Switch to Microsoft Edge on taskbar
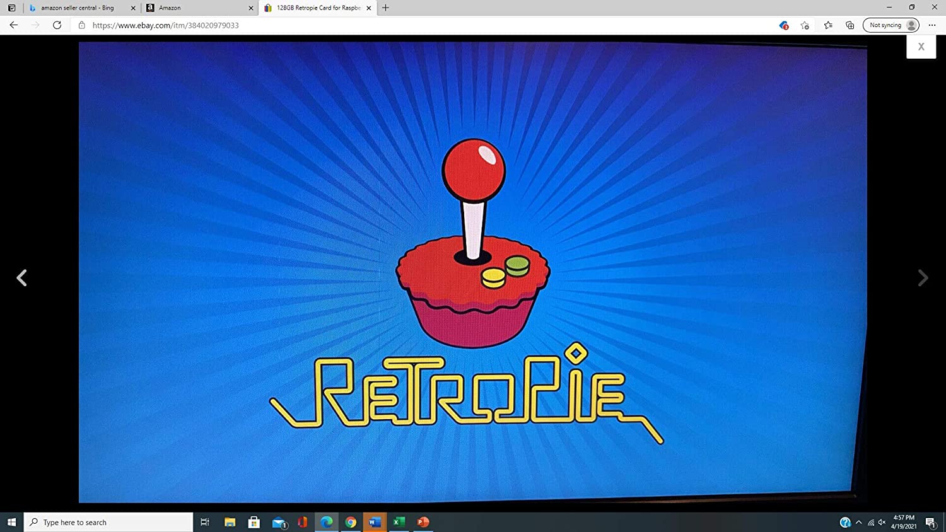The height and width of the screenshot is (532, 946). (x=327, y=522)
